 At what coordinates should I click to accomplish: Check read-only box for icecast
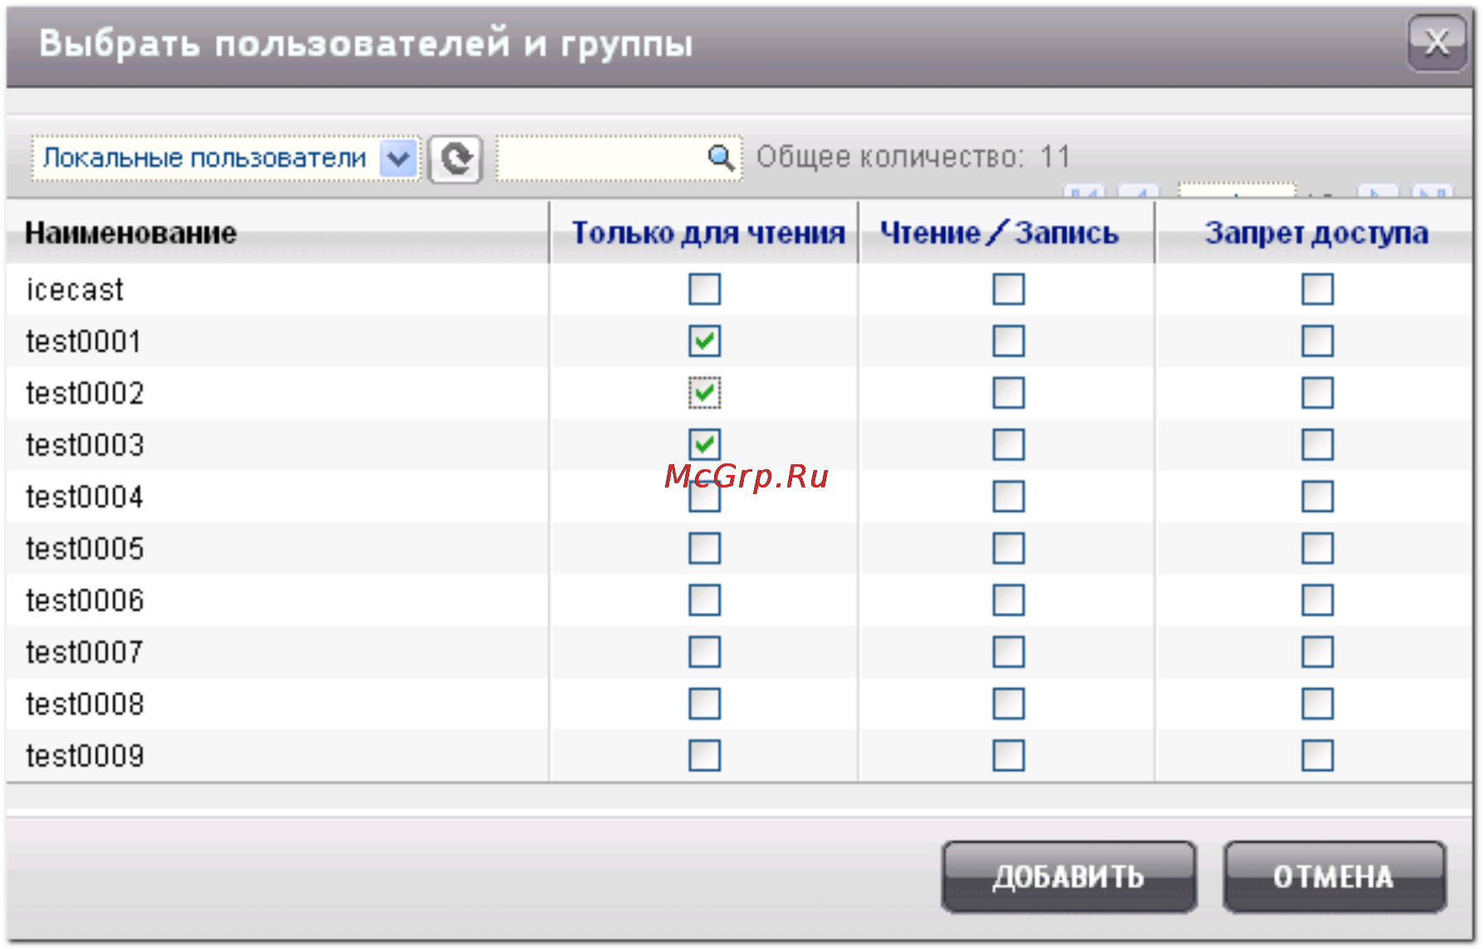(x=704, y=290)
